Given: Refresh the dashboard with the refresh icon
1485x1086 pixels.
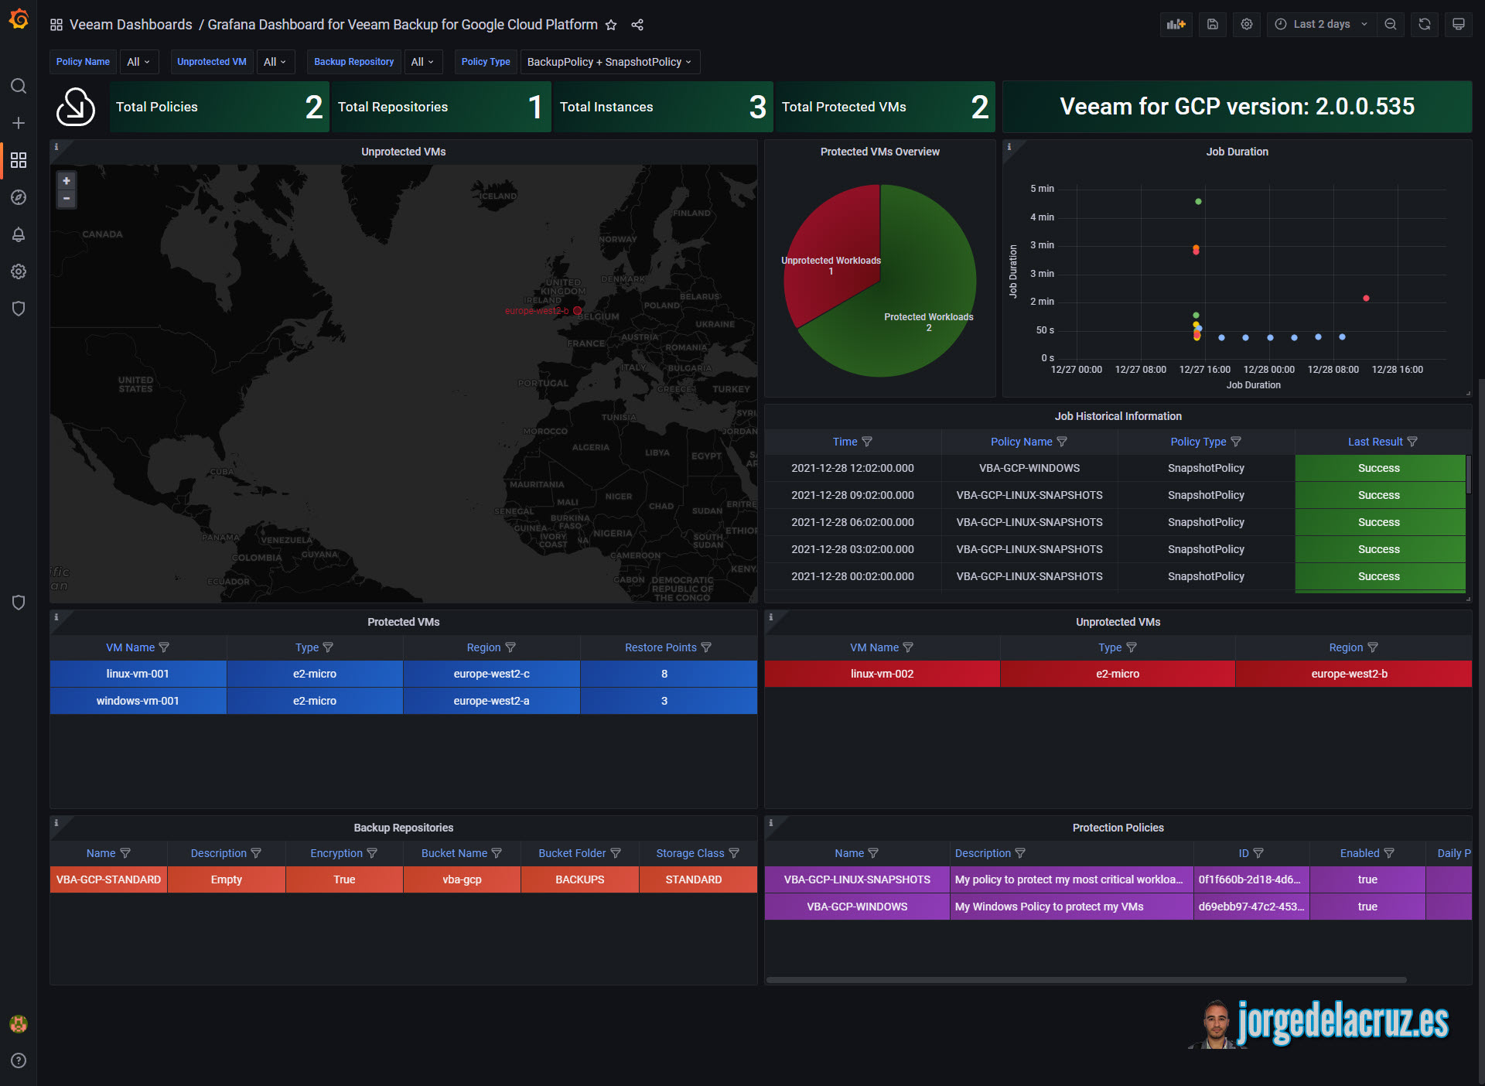Looking at the screenshot, I should tap(1424, 24).
